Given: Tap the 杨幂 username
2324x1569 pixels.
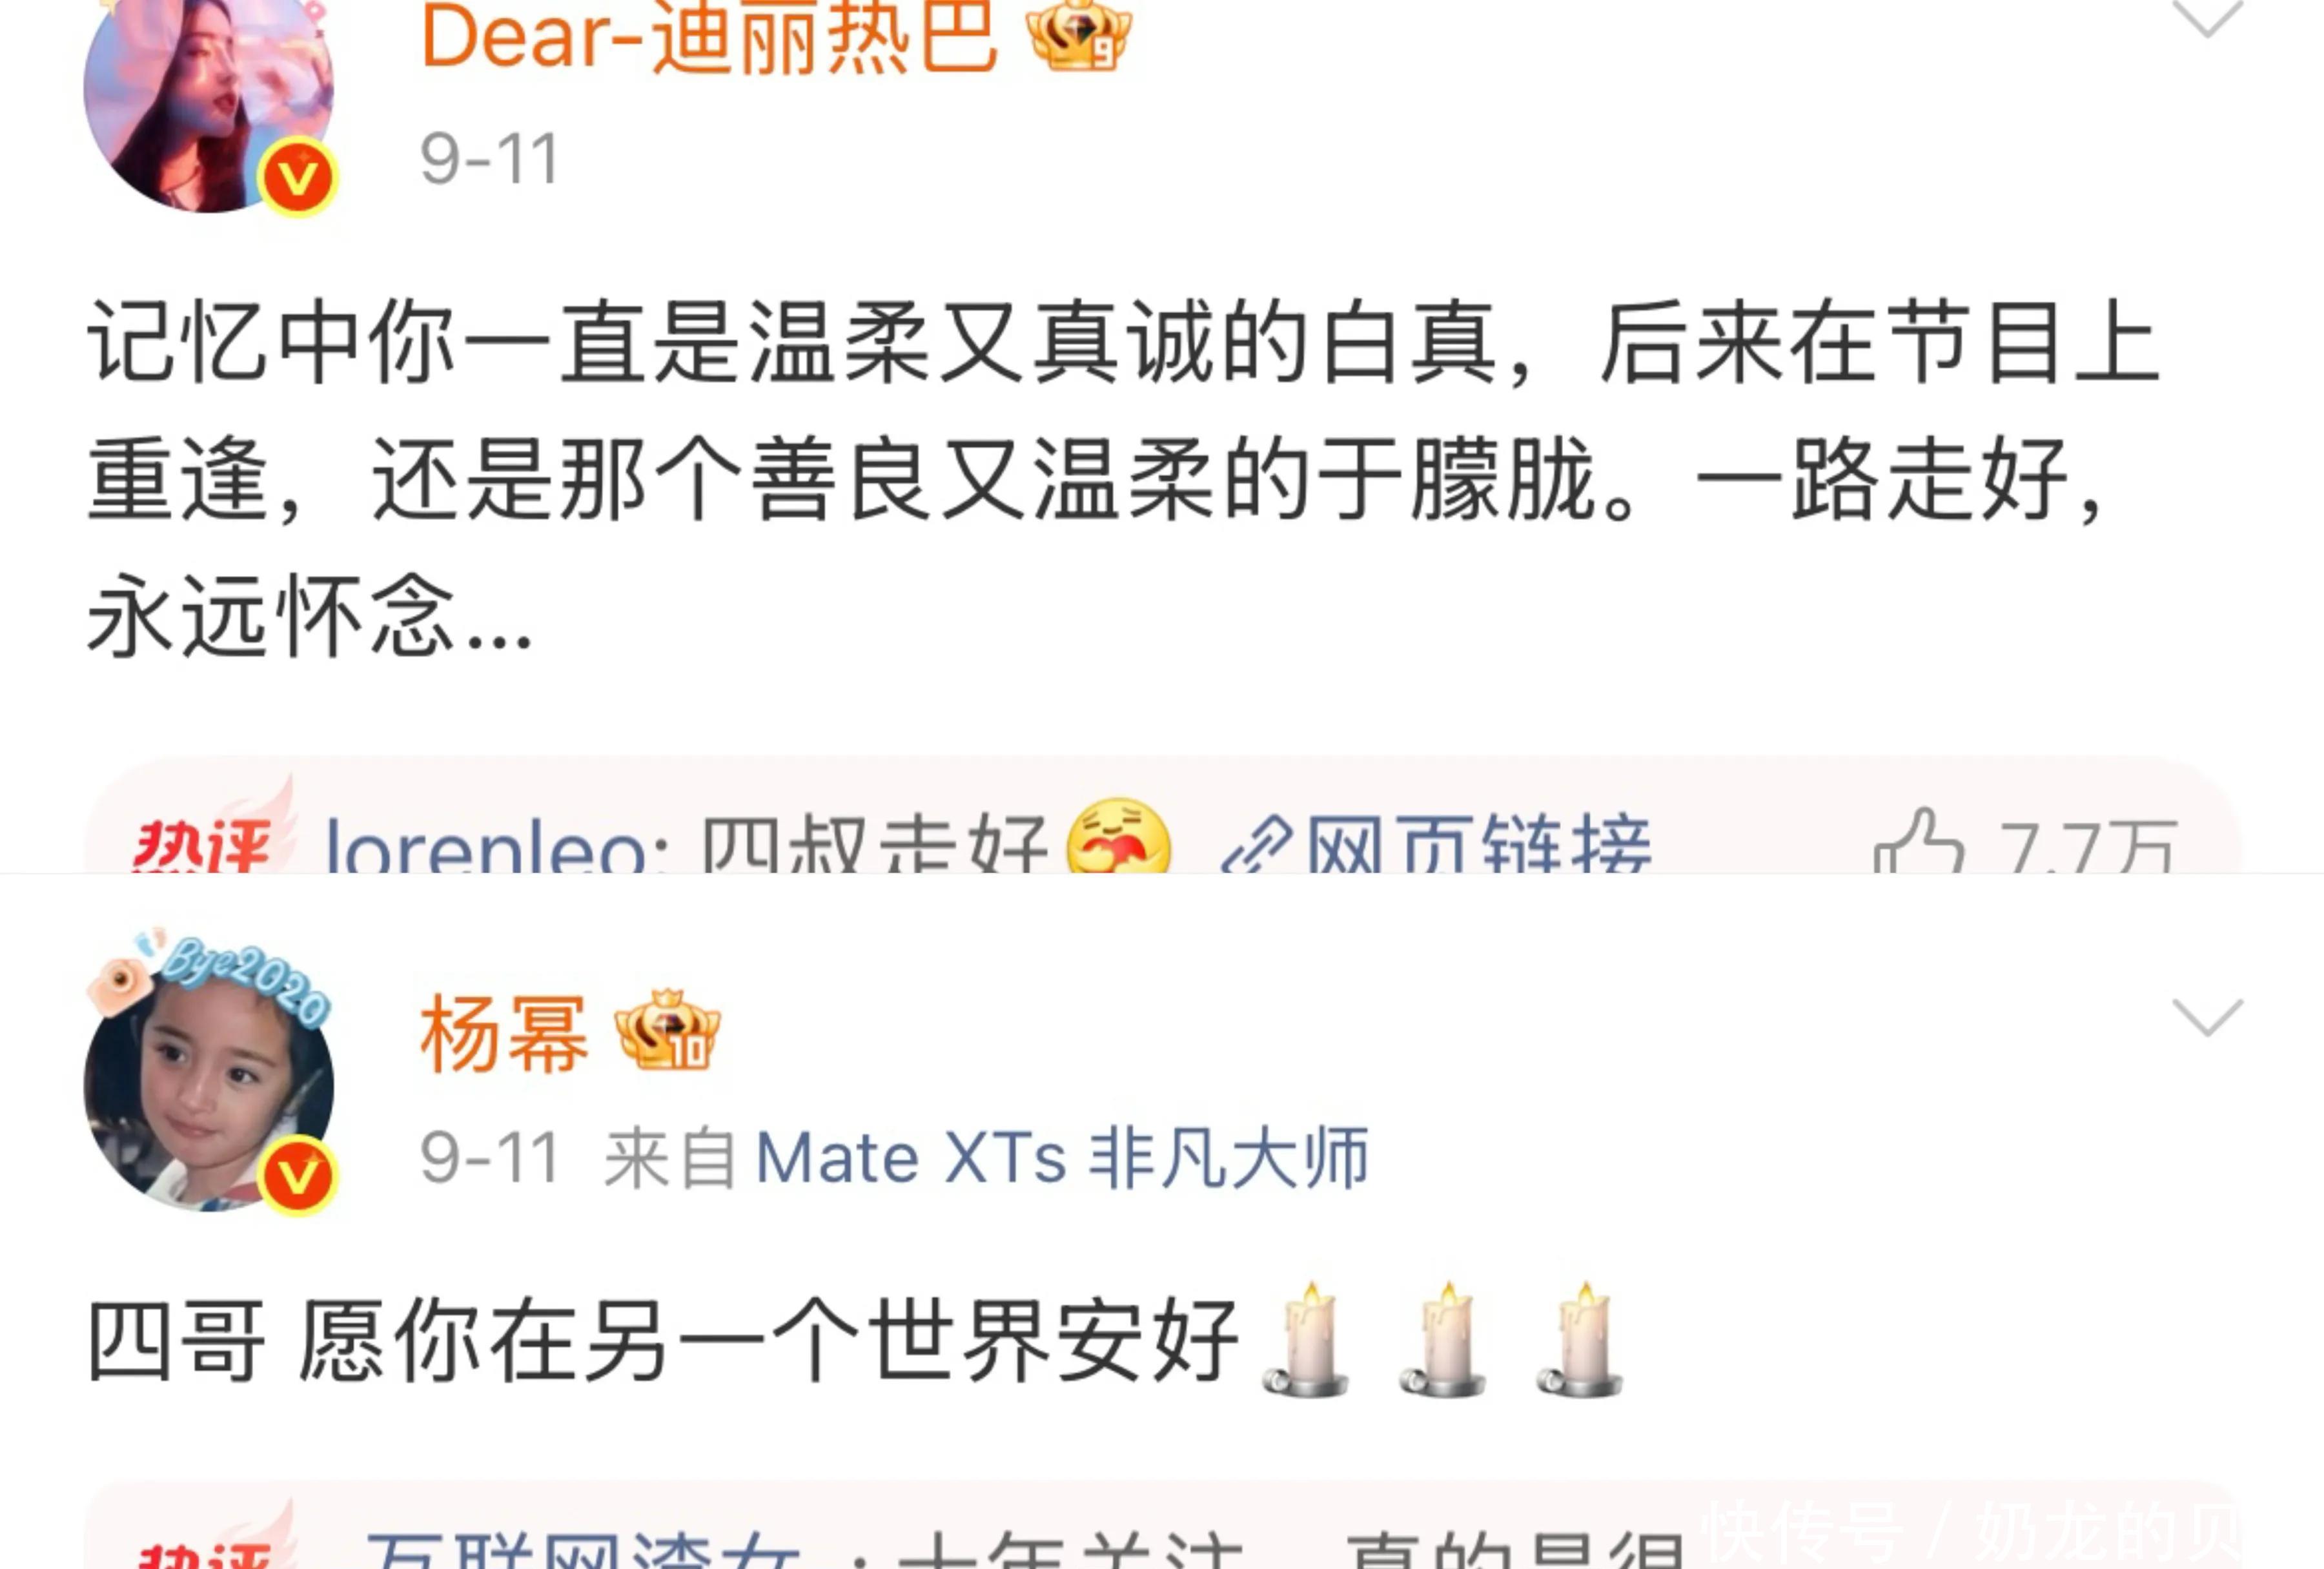Looking at the screenshot, I should [503, 1034].
